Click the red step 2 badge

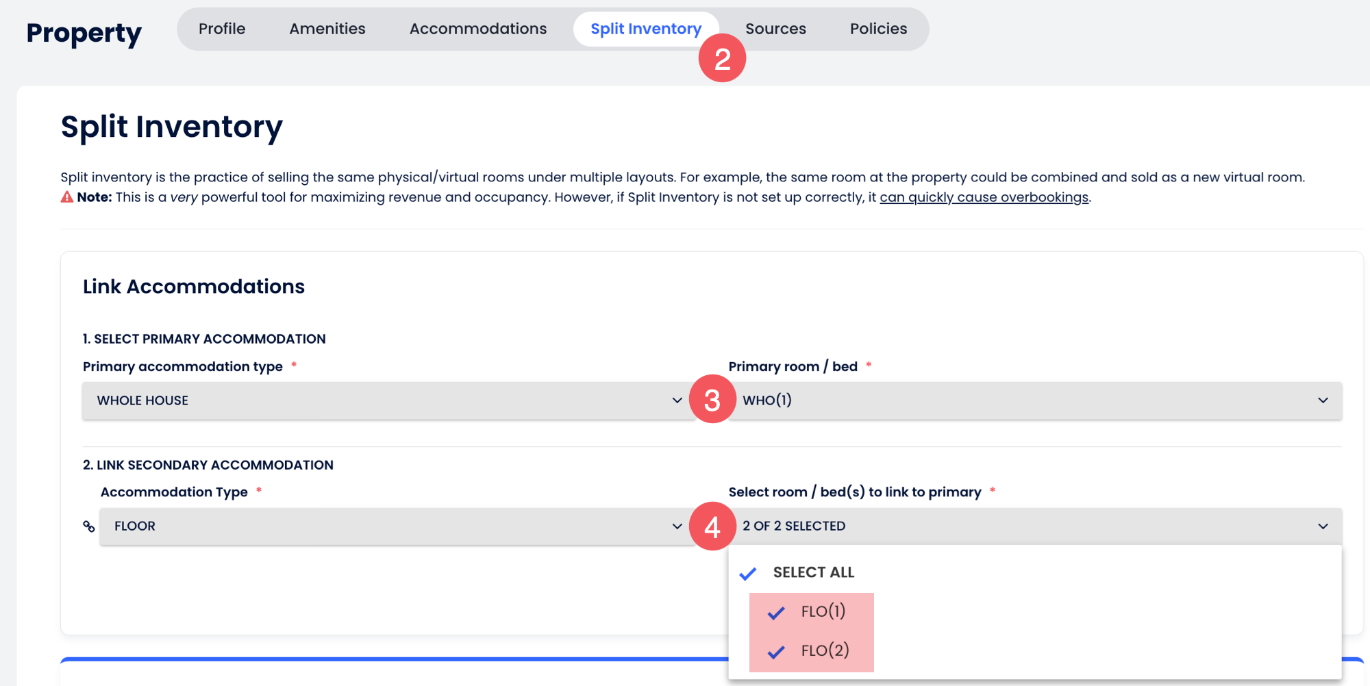722,59
